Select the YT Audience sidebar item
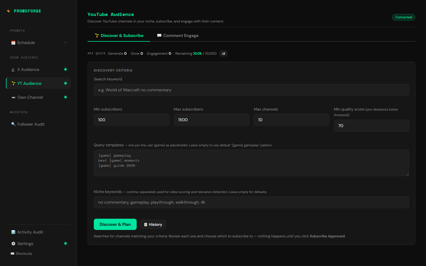 pos(38,83)
